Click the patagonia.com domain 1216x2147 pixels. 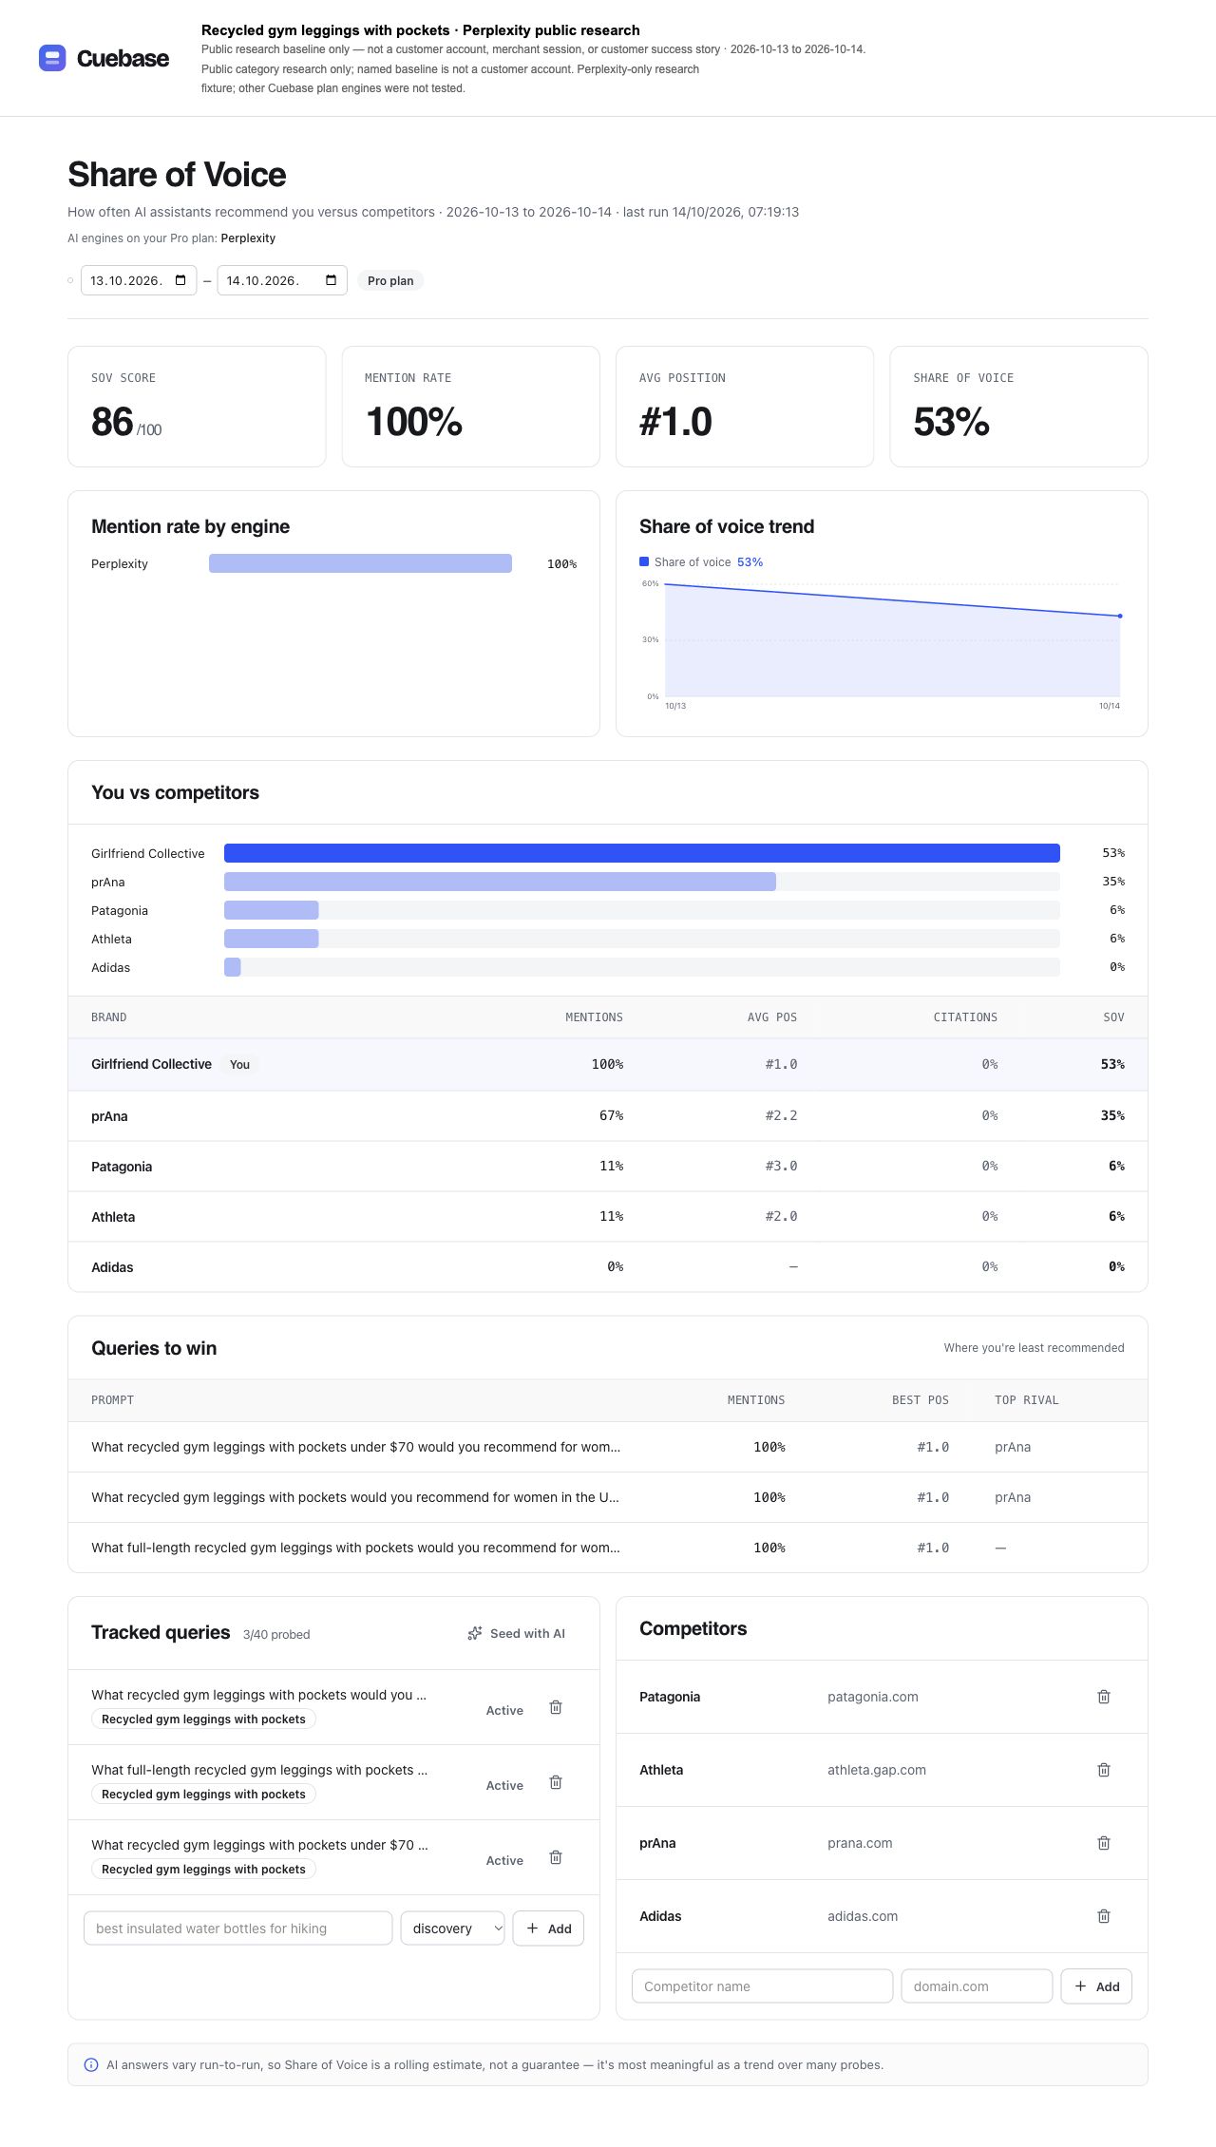click(873, 1697)
